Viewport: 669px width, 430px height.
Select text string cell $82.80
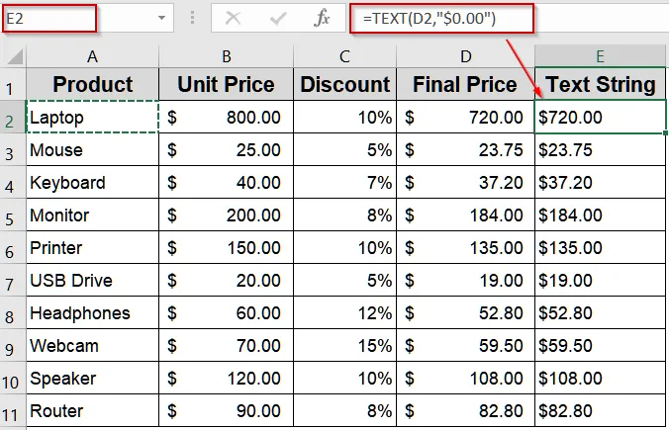click(x=600, y=410)
